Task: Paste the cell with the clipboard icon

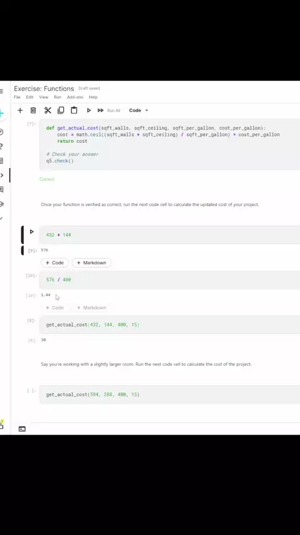Action: click(74, 110)
